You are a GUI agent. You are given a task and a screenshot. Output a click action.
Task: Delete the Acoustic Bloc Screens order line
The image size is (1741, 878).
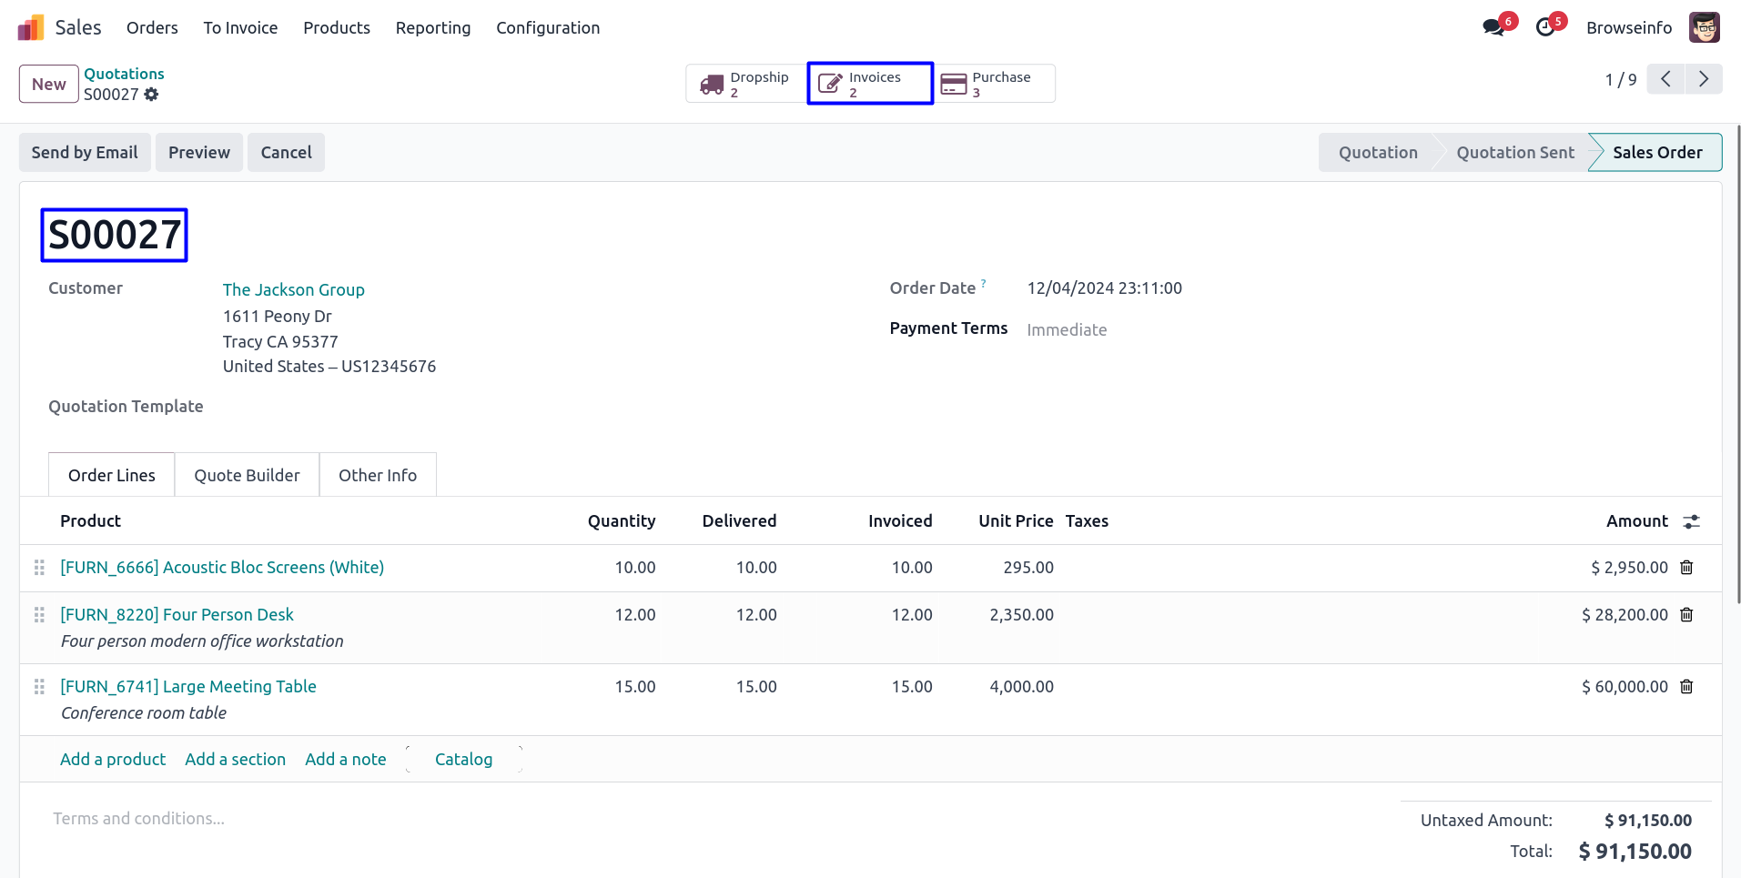(x=1686, y=568)
